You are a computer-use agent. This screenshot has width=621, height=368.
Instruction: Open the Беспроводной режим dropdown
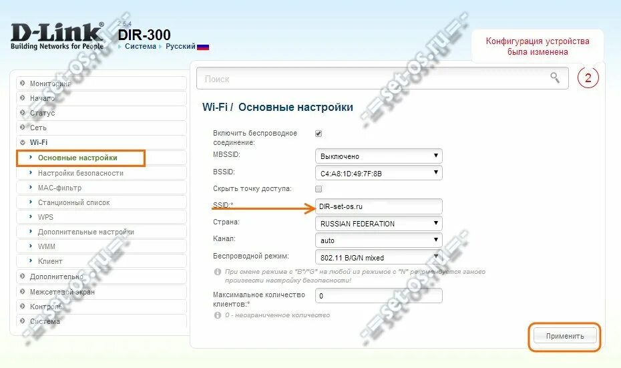[x=379, y=258]
